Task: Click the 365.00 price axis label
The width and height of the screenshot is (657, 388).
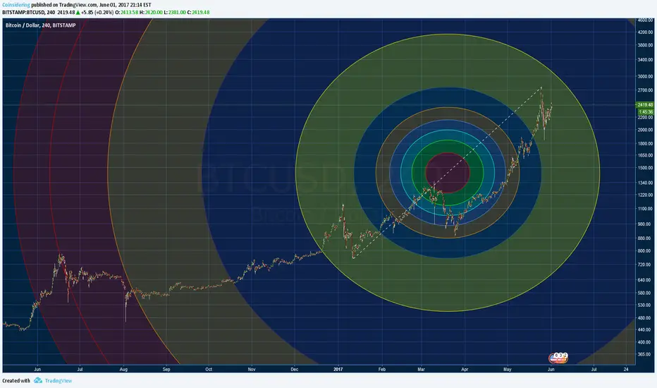Action: [645, 355]
